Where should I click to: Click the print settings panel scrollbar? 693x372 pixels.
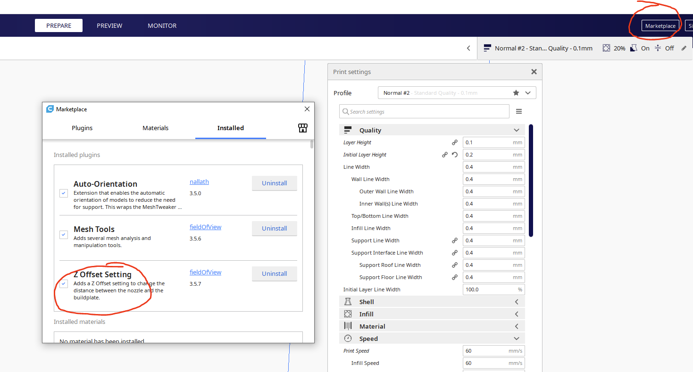[531, 180]
